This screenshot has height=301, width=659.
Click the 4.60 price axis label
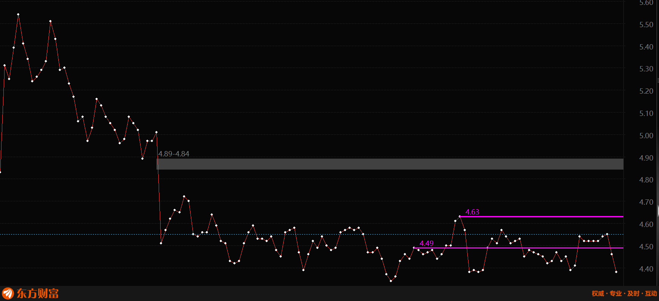tap(646, 224)
